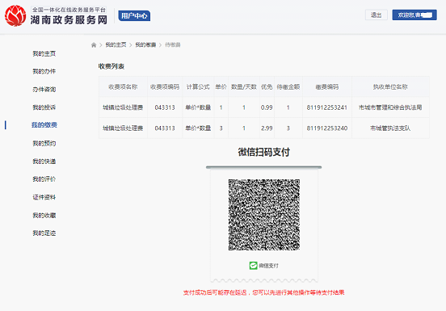This screenshot has height=311, width=446.
Task: Click the 收费项名称 column header
Action: (123, 86)
